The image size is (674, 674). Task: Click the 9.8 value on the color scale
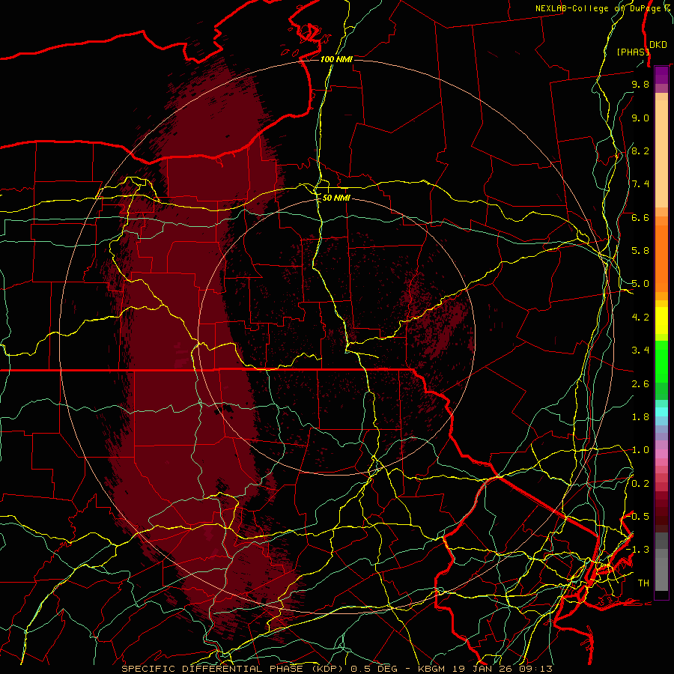point(640,84)
